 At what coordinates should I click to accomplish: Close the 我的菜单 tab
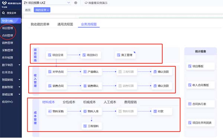pos(48,10)
